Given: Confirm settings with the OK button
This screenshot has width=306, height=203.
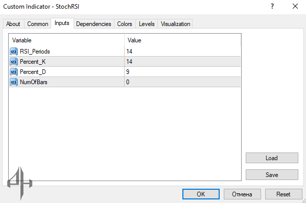Looking at the screenshot, I should (201, 194).
